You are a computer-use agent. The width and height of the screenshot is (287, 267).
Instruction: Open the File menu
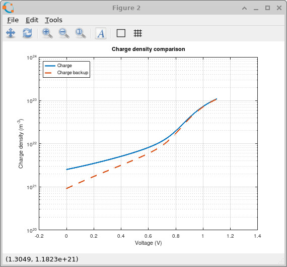coord(13,20)
